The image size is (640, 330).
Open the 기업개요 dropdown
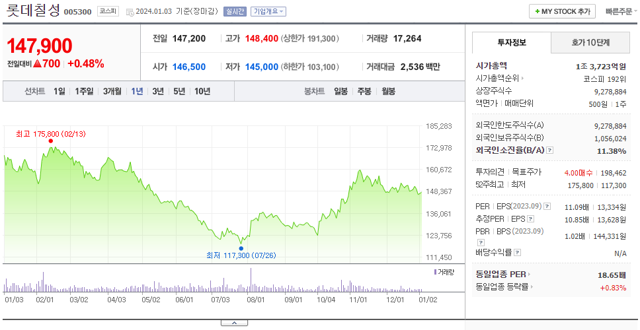coord(268,11)
